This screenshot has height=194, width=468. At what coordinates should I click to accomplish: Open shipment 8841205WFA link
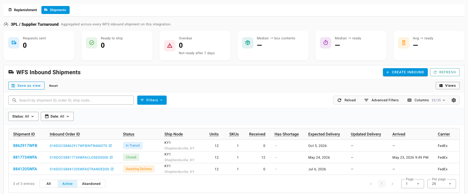[x=25, y=169]
